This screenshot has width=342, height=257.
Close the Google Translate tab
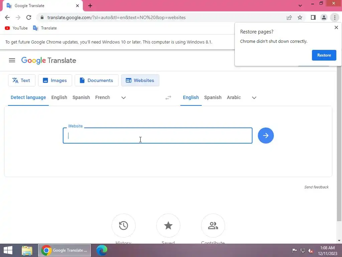[77, 6]
